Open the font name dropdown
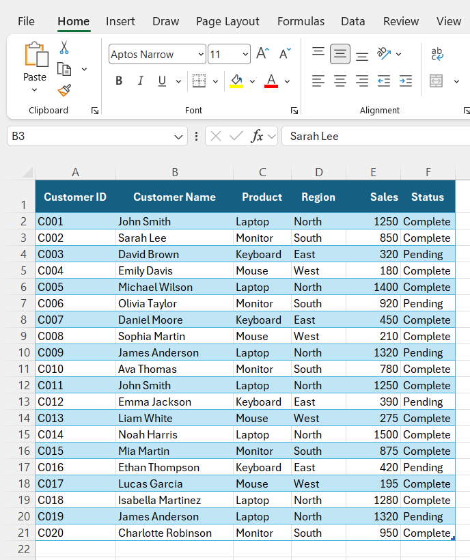470x560 pixels. pos(201,54)
